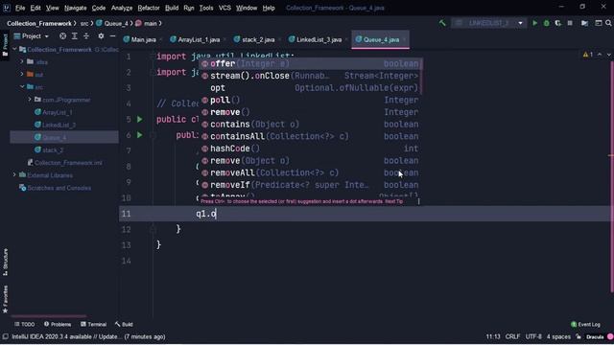Open the Navigate menu

pyautogui.click(x=75, y=8)
